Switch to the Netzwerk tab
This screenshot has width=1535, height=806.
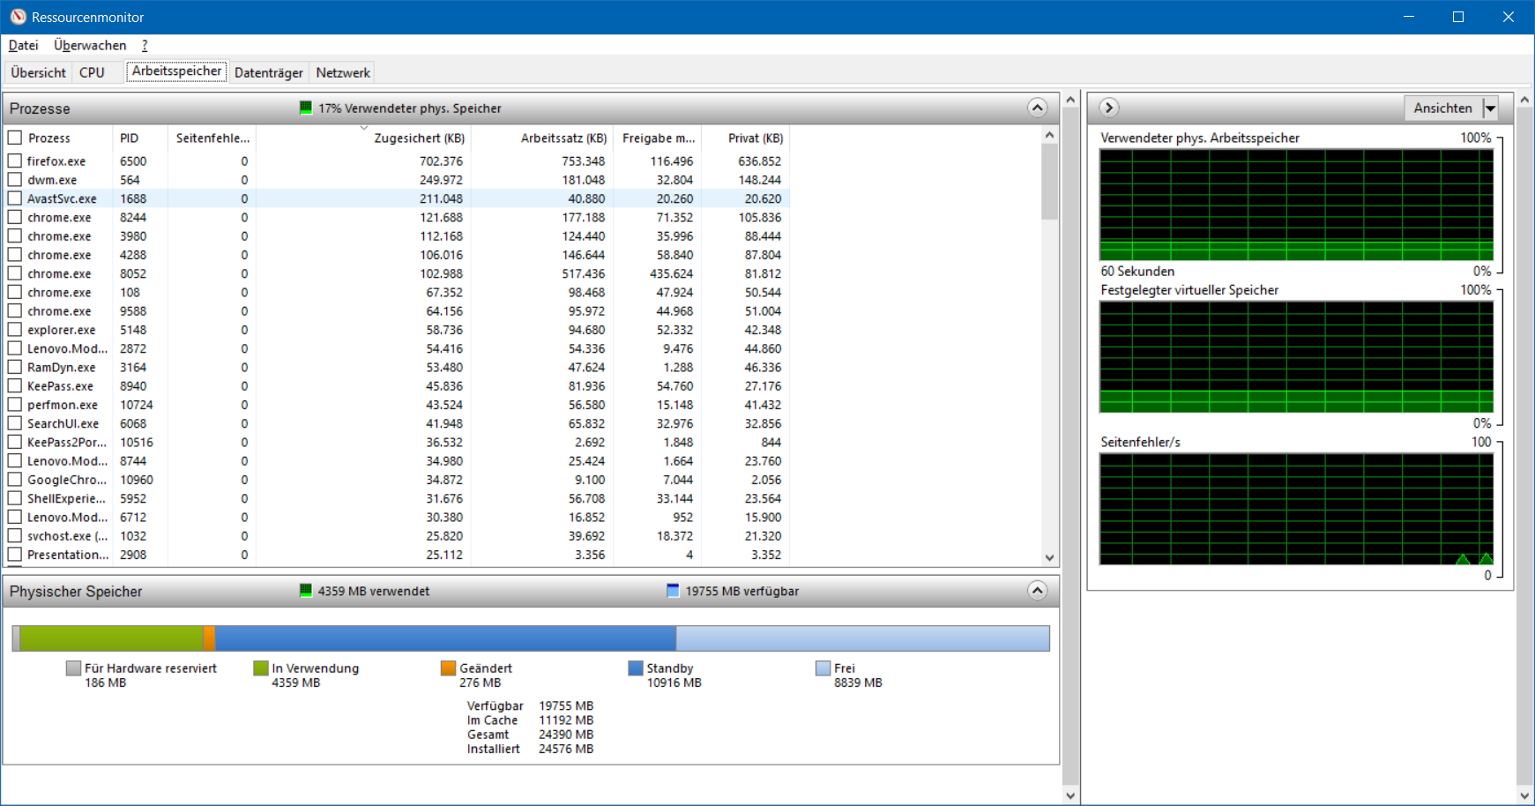click(x=343, y=72)
